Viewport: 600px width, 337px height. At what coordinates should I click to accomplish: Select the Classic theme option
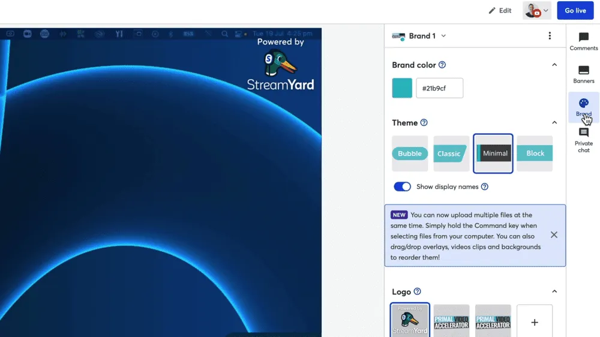click(x=451, y=154)
